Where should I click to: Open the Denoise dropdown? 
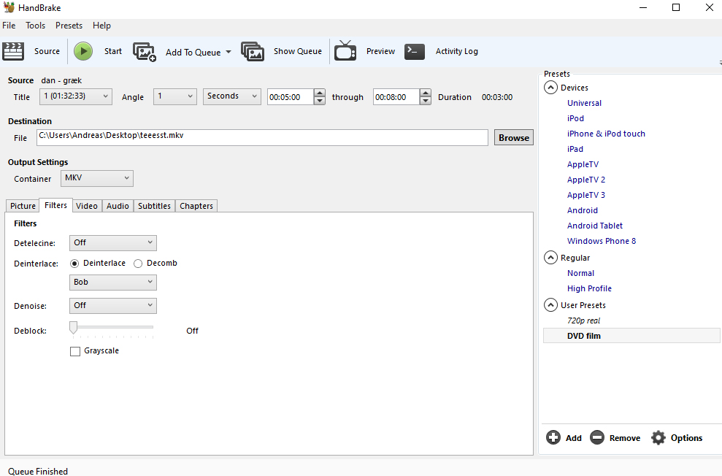click(x=113, y=306)
